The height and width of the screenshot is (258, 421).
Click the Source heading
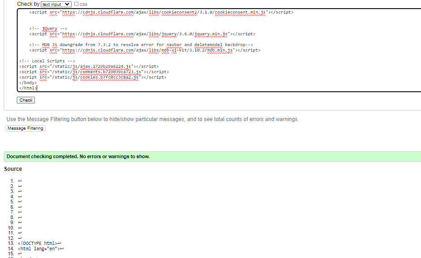point(13,169)
